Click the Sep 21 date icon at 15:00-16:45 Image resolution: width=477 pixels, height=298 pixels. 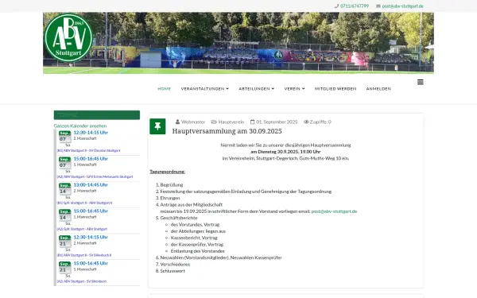[x=65, y=267]
